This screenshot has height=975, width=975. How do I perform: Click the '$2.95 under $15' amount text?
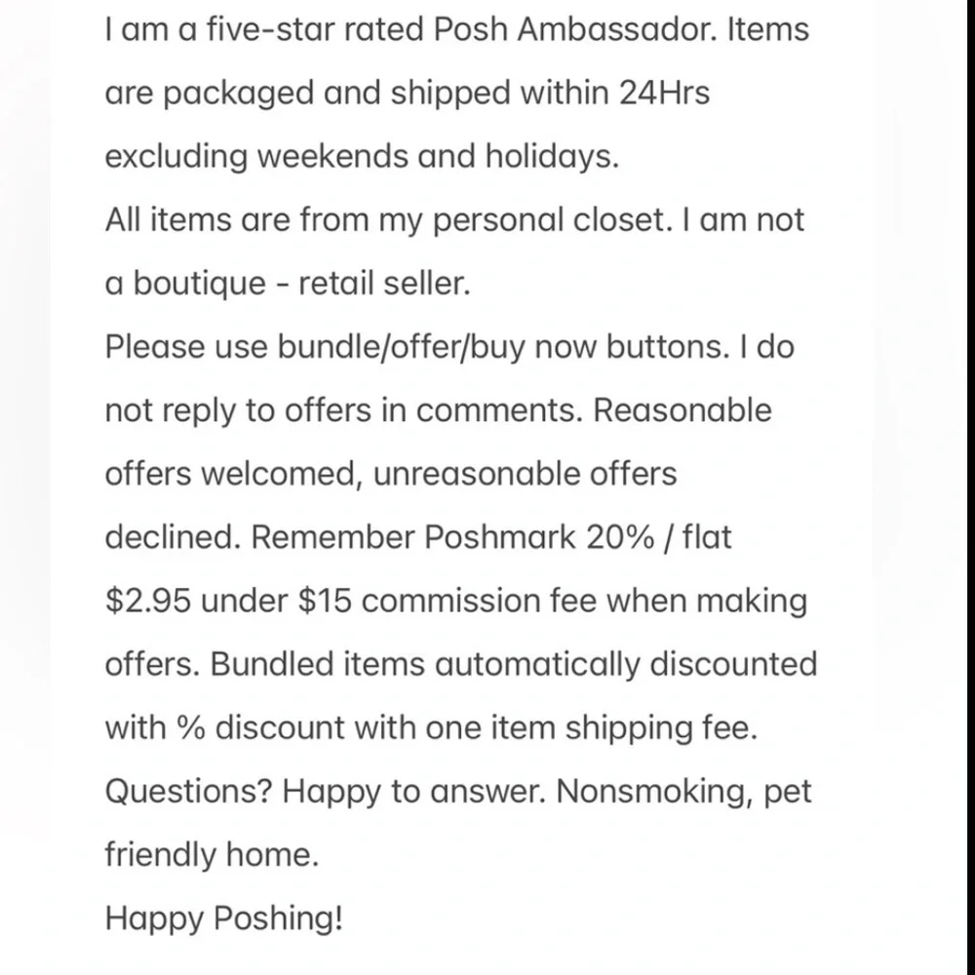tap(228, 601)
